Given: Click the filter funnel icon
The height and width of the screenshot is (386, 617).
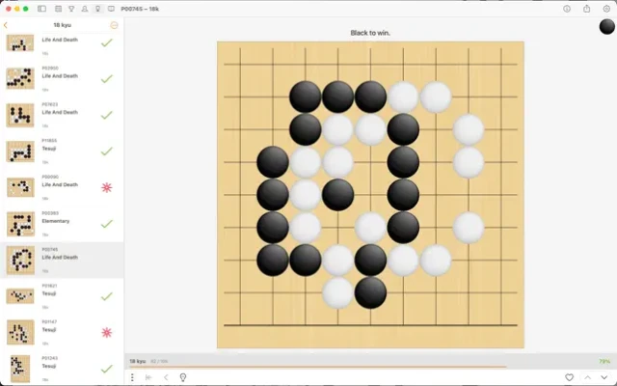Looking at the screenshot, I should click(69, 8).
